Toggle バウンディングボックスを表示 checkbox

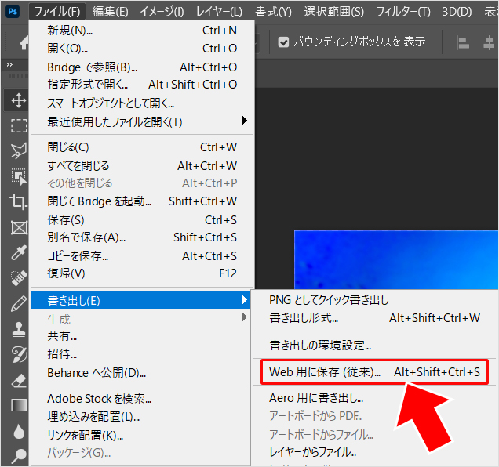click(x=283, y=42)
